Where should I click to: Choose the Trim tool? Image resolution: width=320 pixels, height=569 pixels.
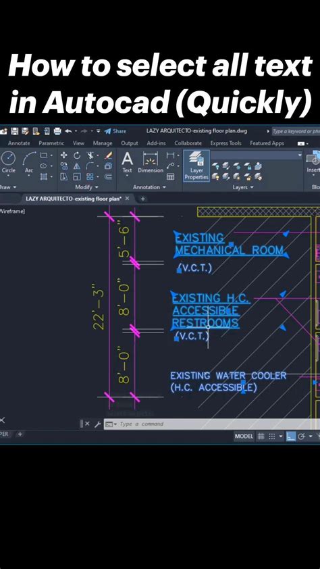[x=90, y=155]
